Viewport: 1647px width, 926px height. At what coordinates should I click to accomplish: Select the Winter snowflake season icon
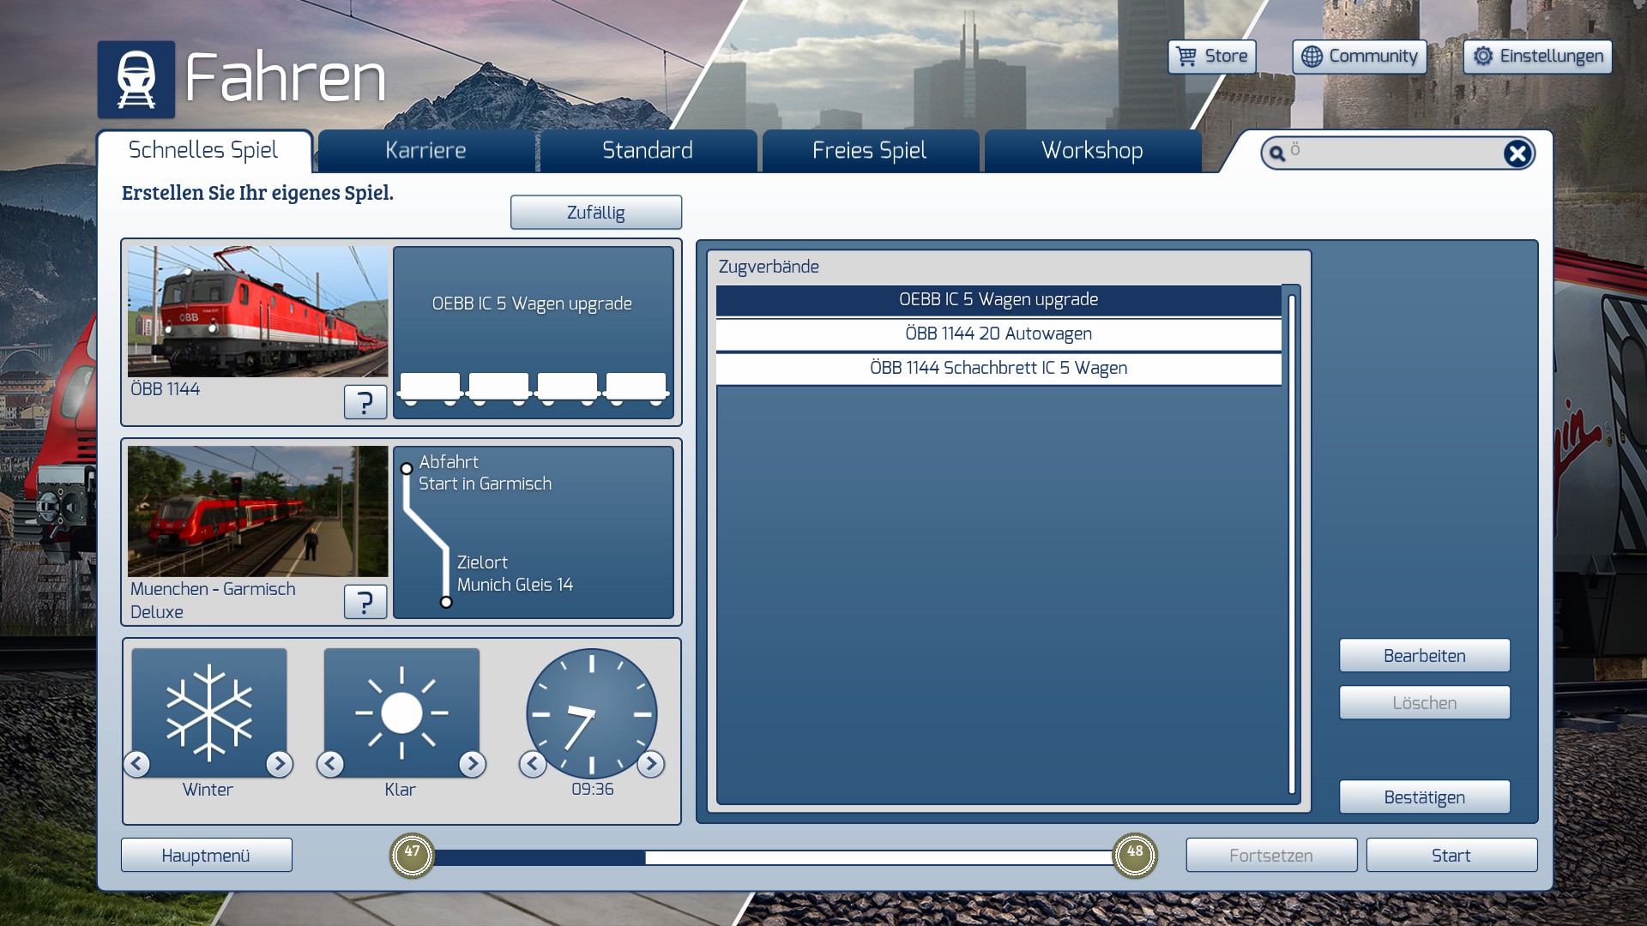(208, 712)
